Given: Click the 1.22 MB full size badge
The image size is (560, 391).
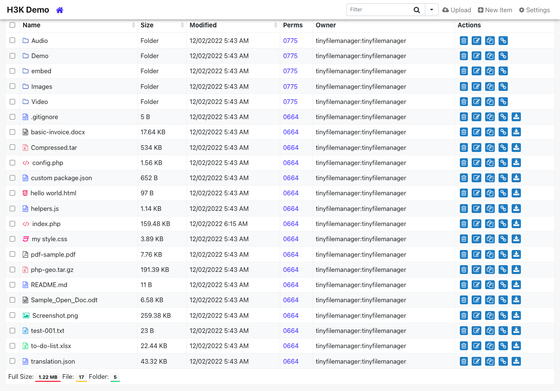Looking at the screenshot, I should (x=48, y=377).
